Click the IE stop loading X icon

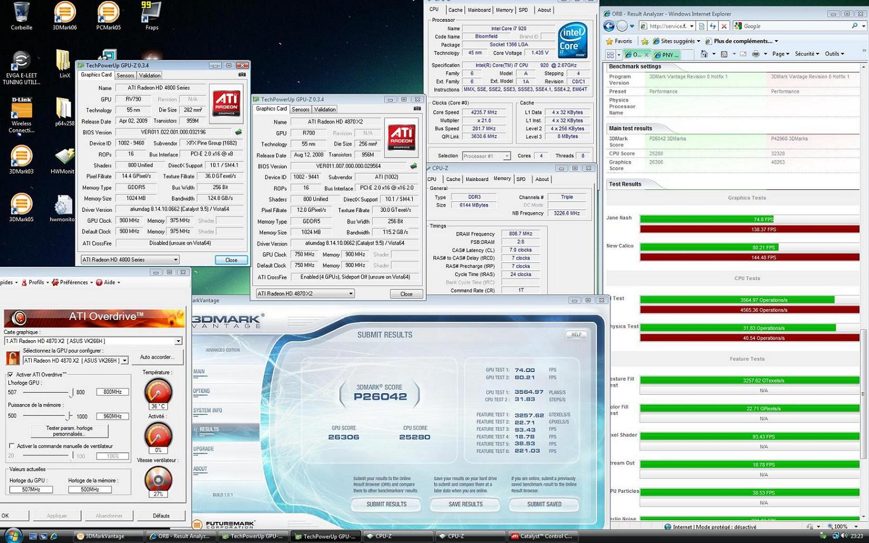[724, 26]
